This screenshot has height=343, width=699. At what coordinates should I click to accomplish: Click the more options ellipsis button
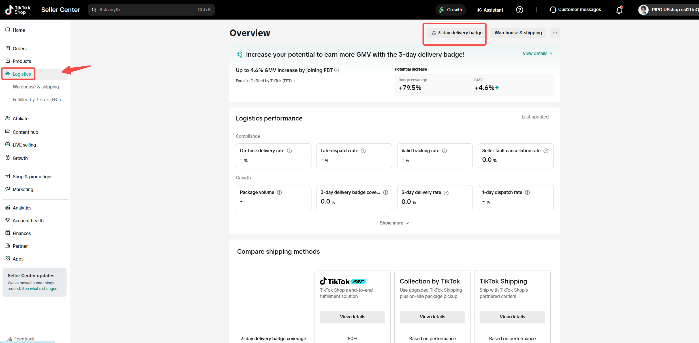point(555,33)
